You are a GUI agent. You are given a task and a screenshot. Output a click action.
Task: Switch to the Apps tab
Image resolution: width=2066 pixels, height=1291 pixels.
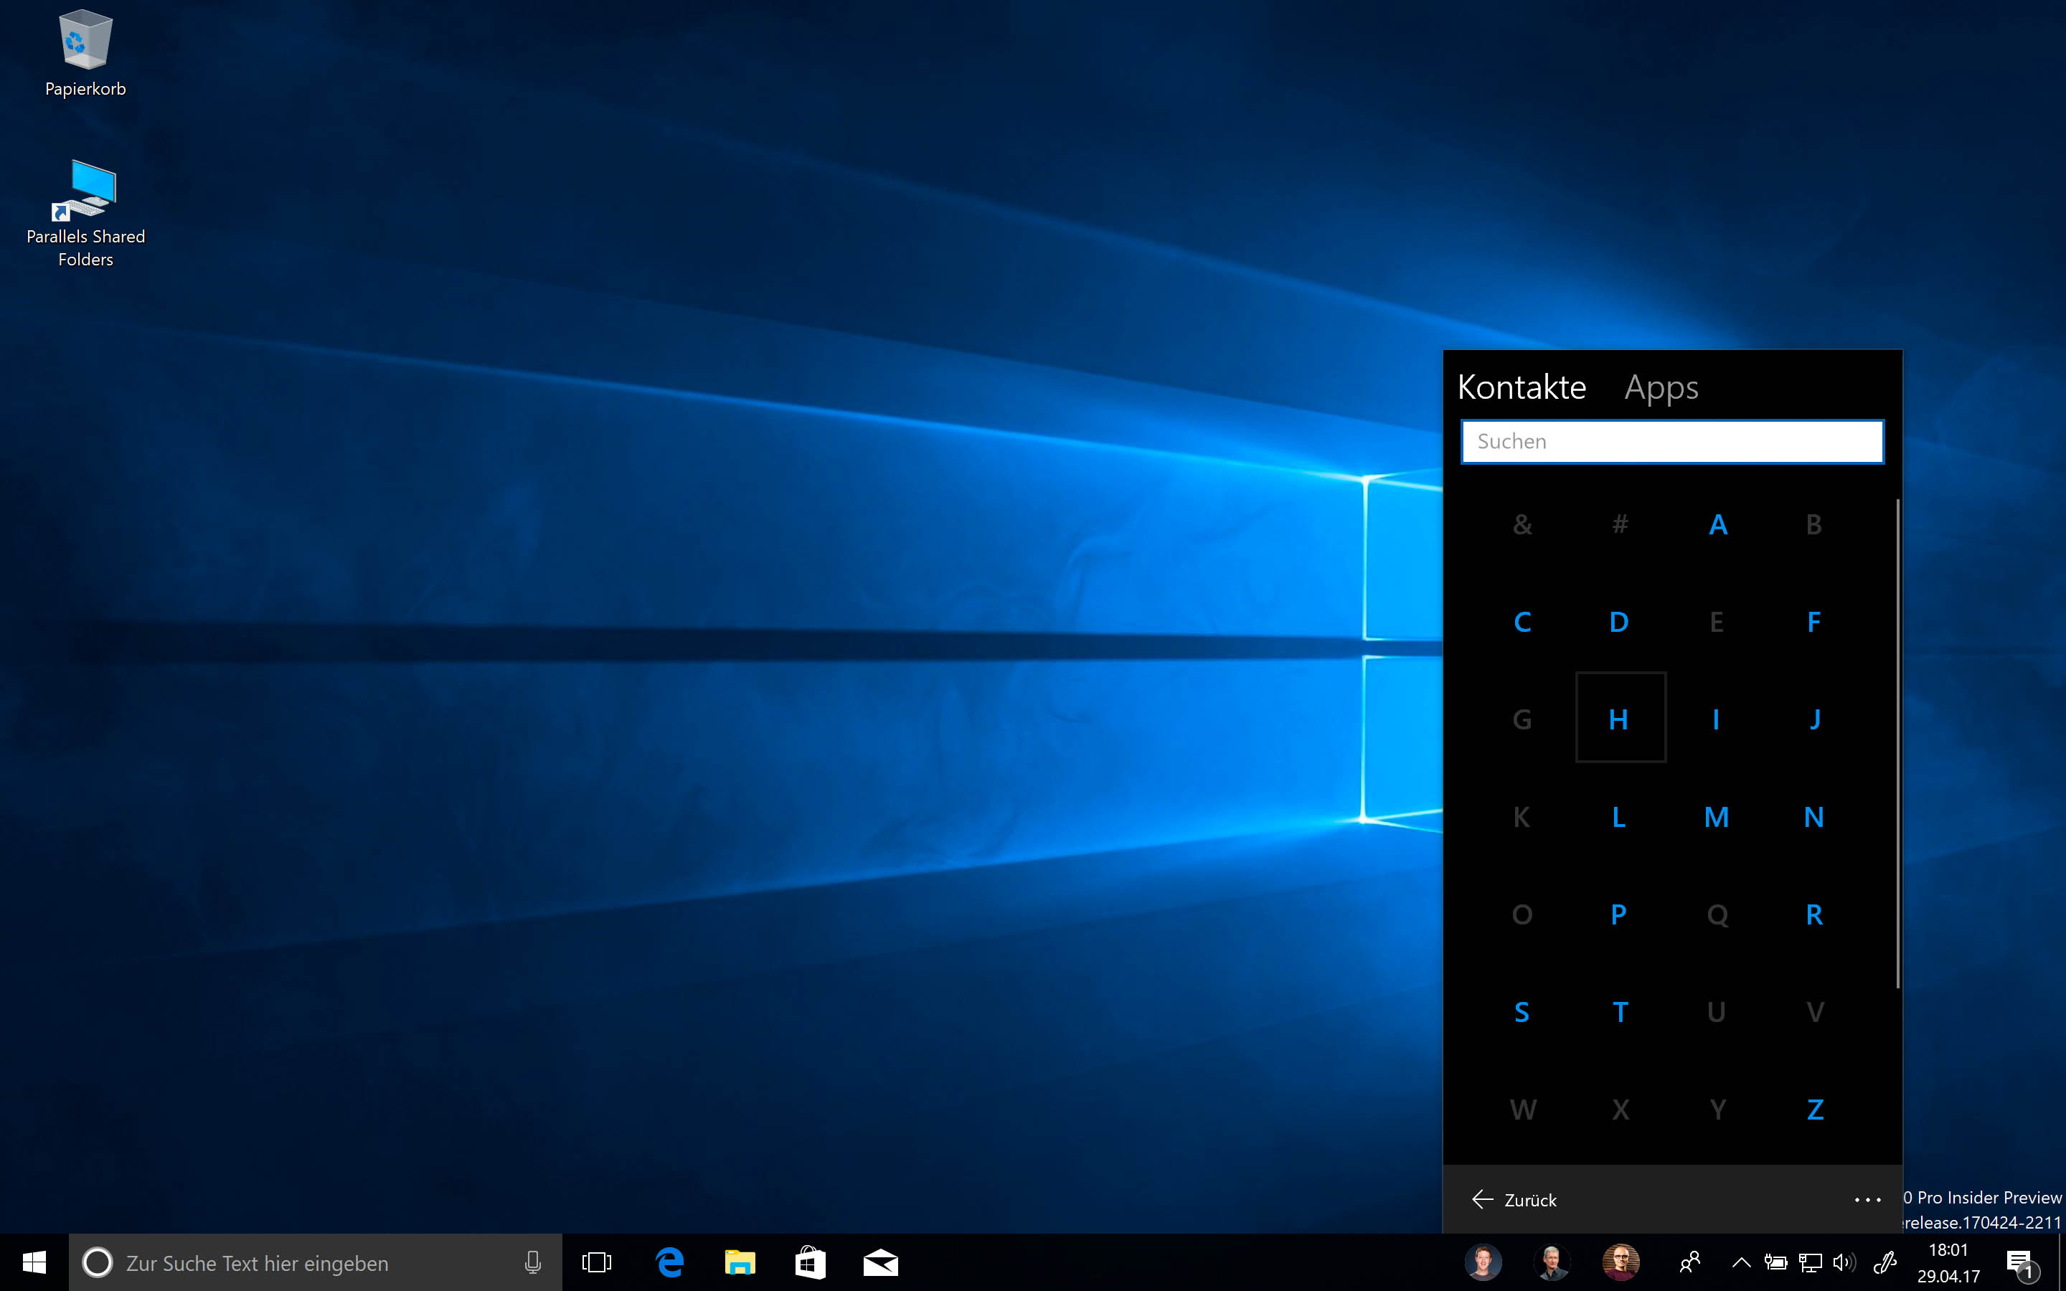pos(1661,387)
